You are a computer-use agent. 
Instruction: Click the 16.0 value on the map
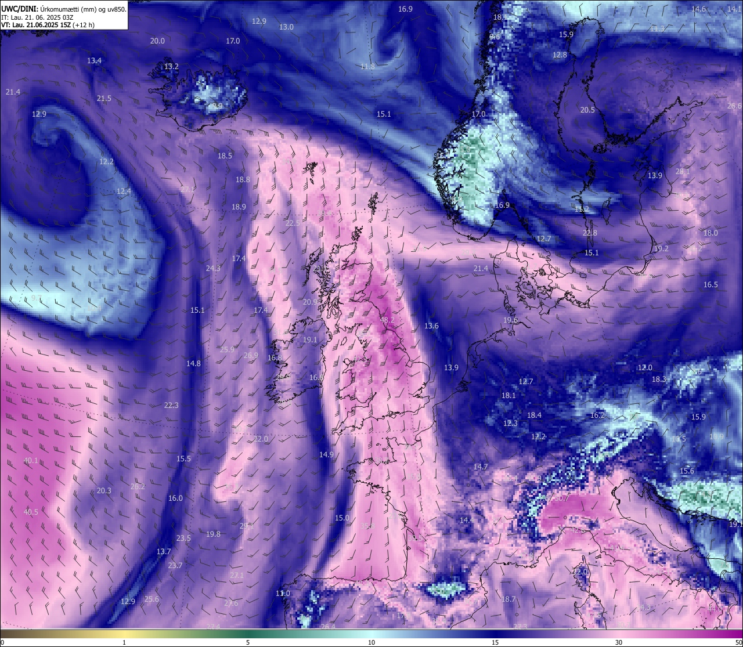[x=175, y=498]
